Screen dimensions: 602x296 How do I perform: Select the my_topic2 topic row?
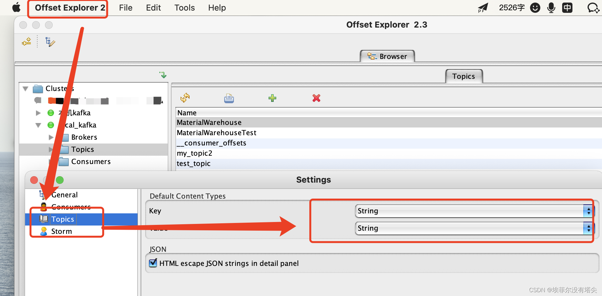389,153
